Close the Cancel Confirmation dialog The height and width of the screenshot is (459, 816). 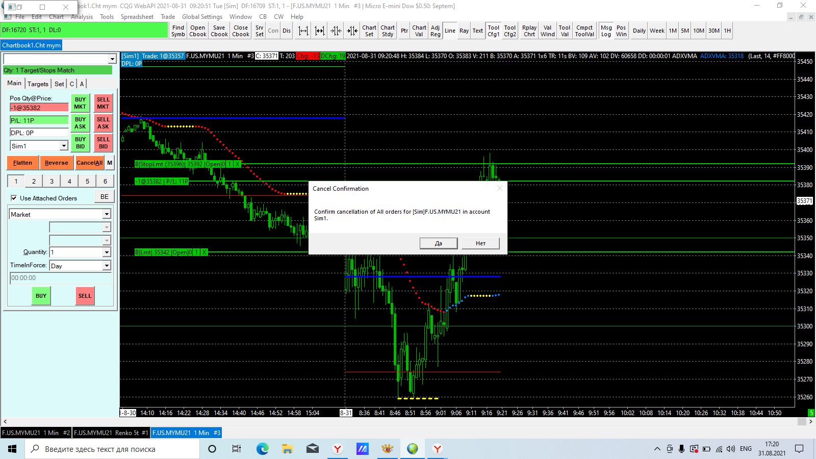click(x=500, y=188)
